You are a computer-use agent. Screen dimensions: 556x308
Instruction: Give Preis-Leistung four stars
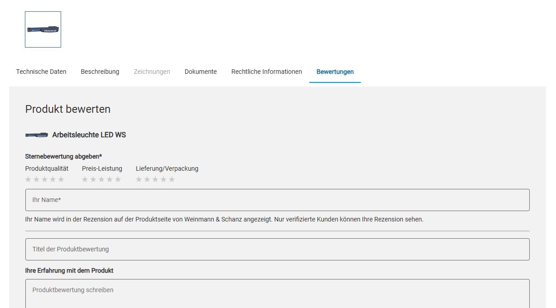click(x=110, y=179)
